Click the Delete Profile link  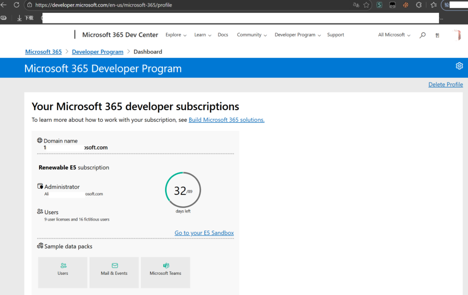point(445,84)
